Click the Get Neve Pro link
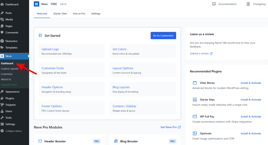The image size is (268, 145). (x=169, y=127)
